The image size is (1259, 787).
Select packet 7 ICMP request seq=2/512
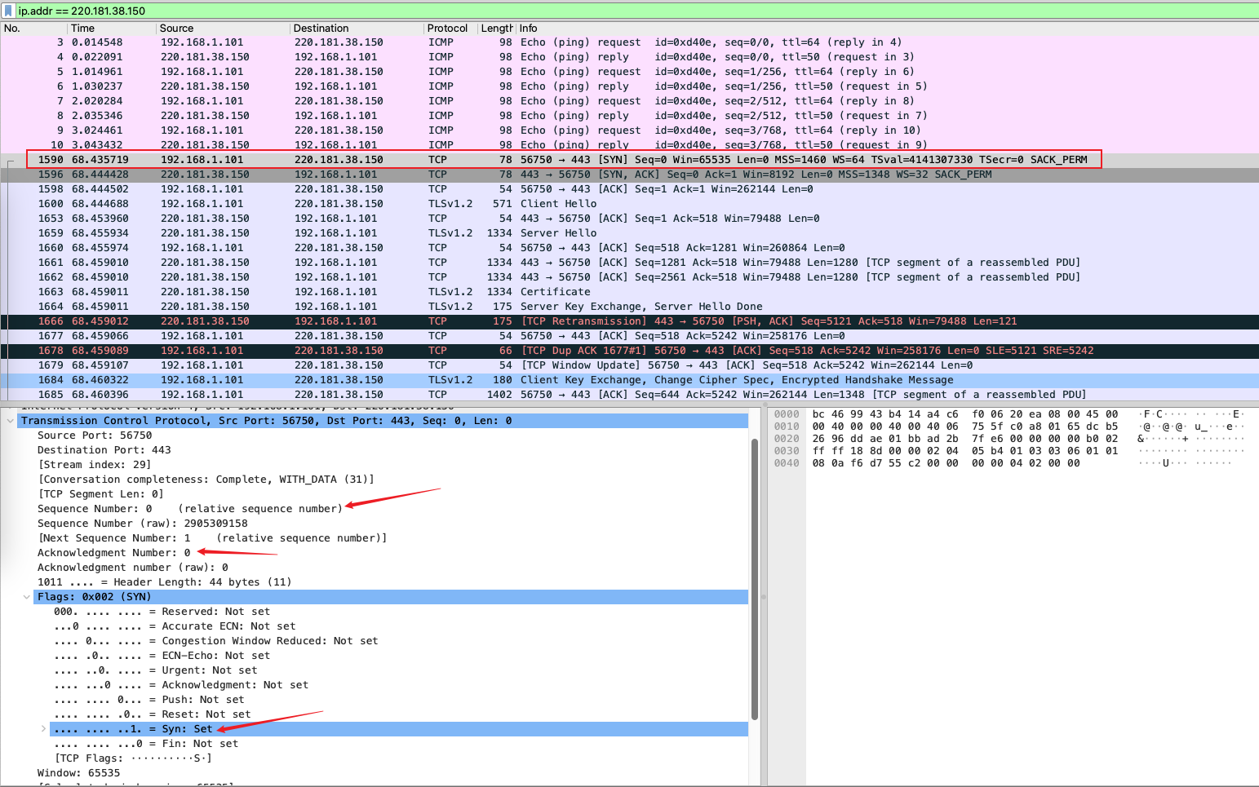(629, 101)
